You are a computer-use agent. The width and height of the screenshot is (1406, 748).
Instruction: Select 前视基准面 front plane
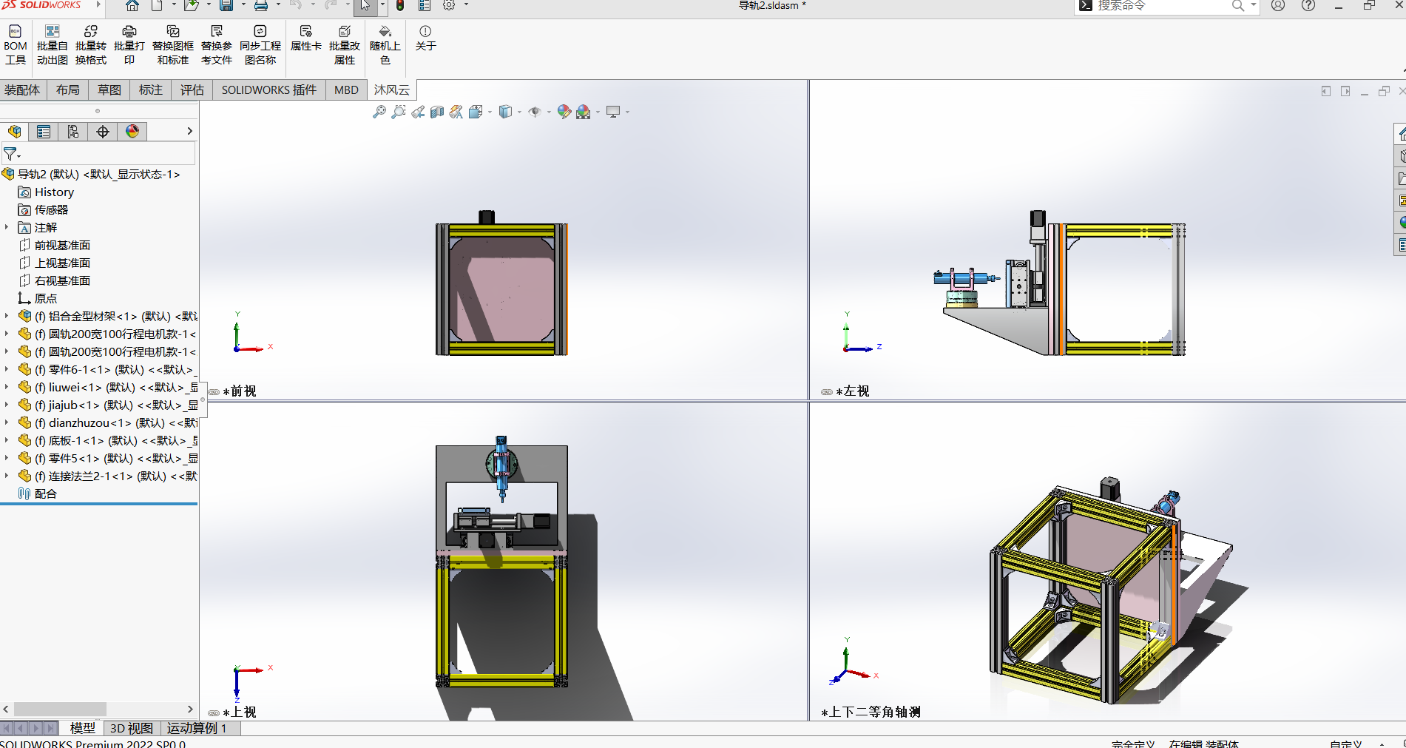point(62,245)
